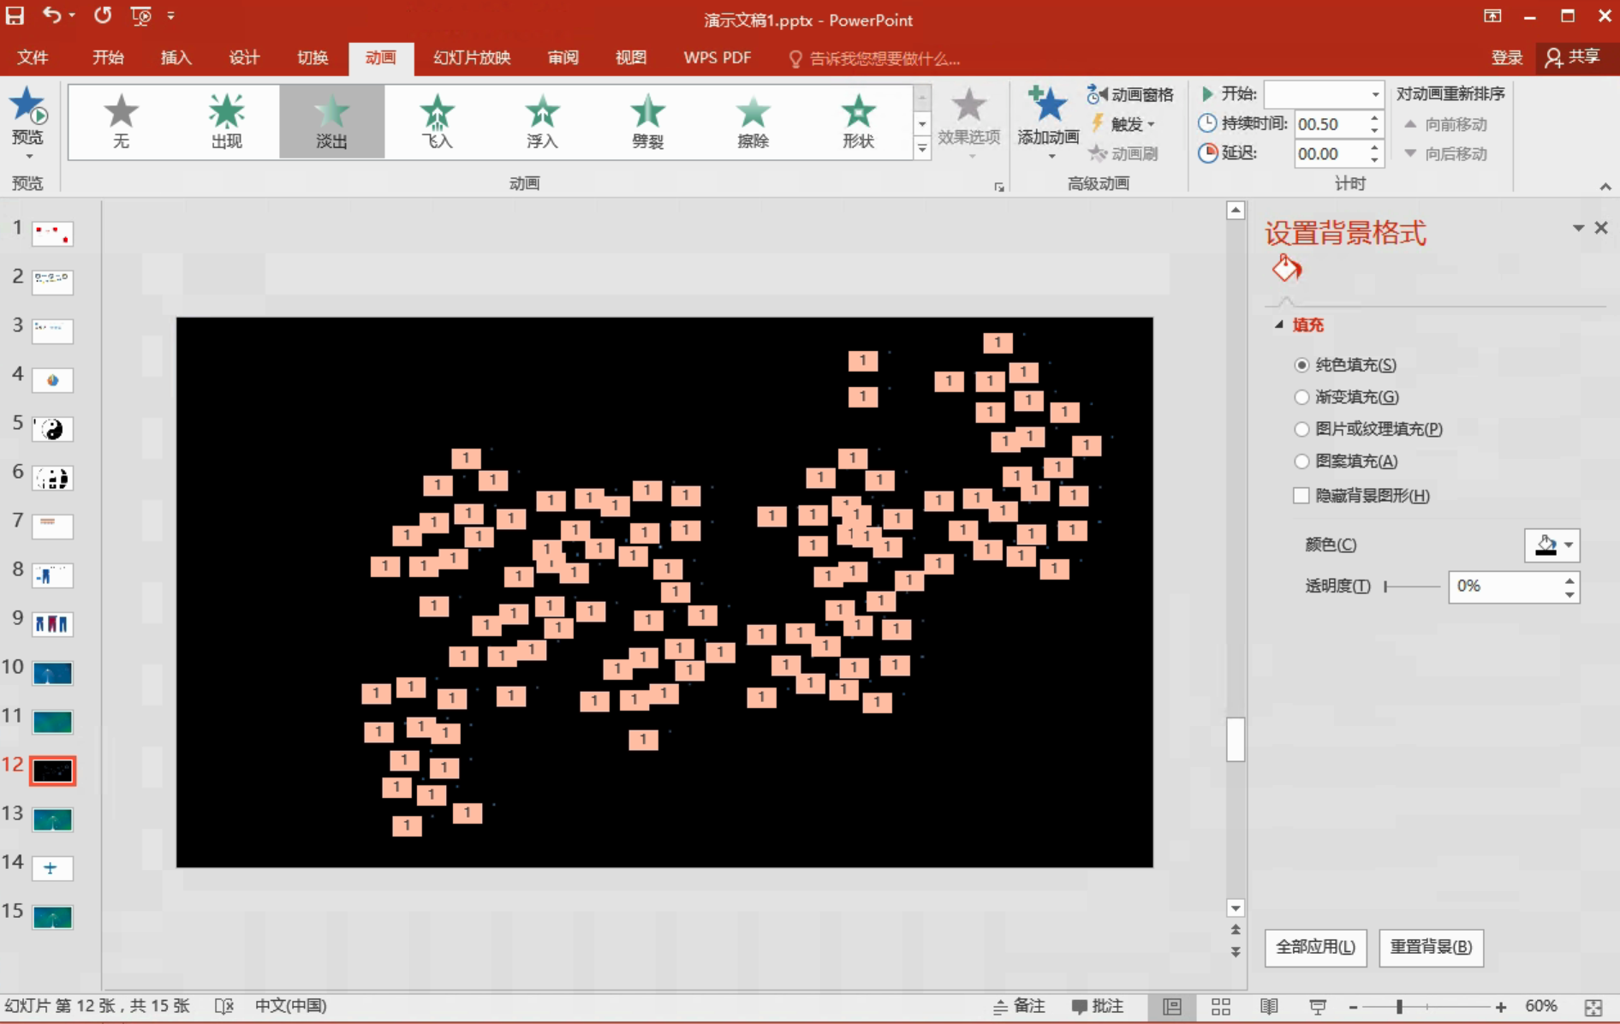Apply the 劈裂 split animation
Screen dimensions: 1620x1024
(x=647, y=122)
